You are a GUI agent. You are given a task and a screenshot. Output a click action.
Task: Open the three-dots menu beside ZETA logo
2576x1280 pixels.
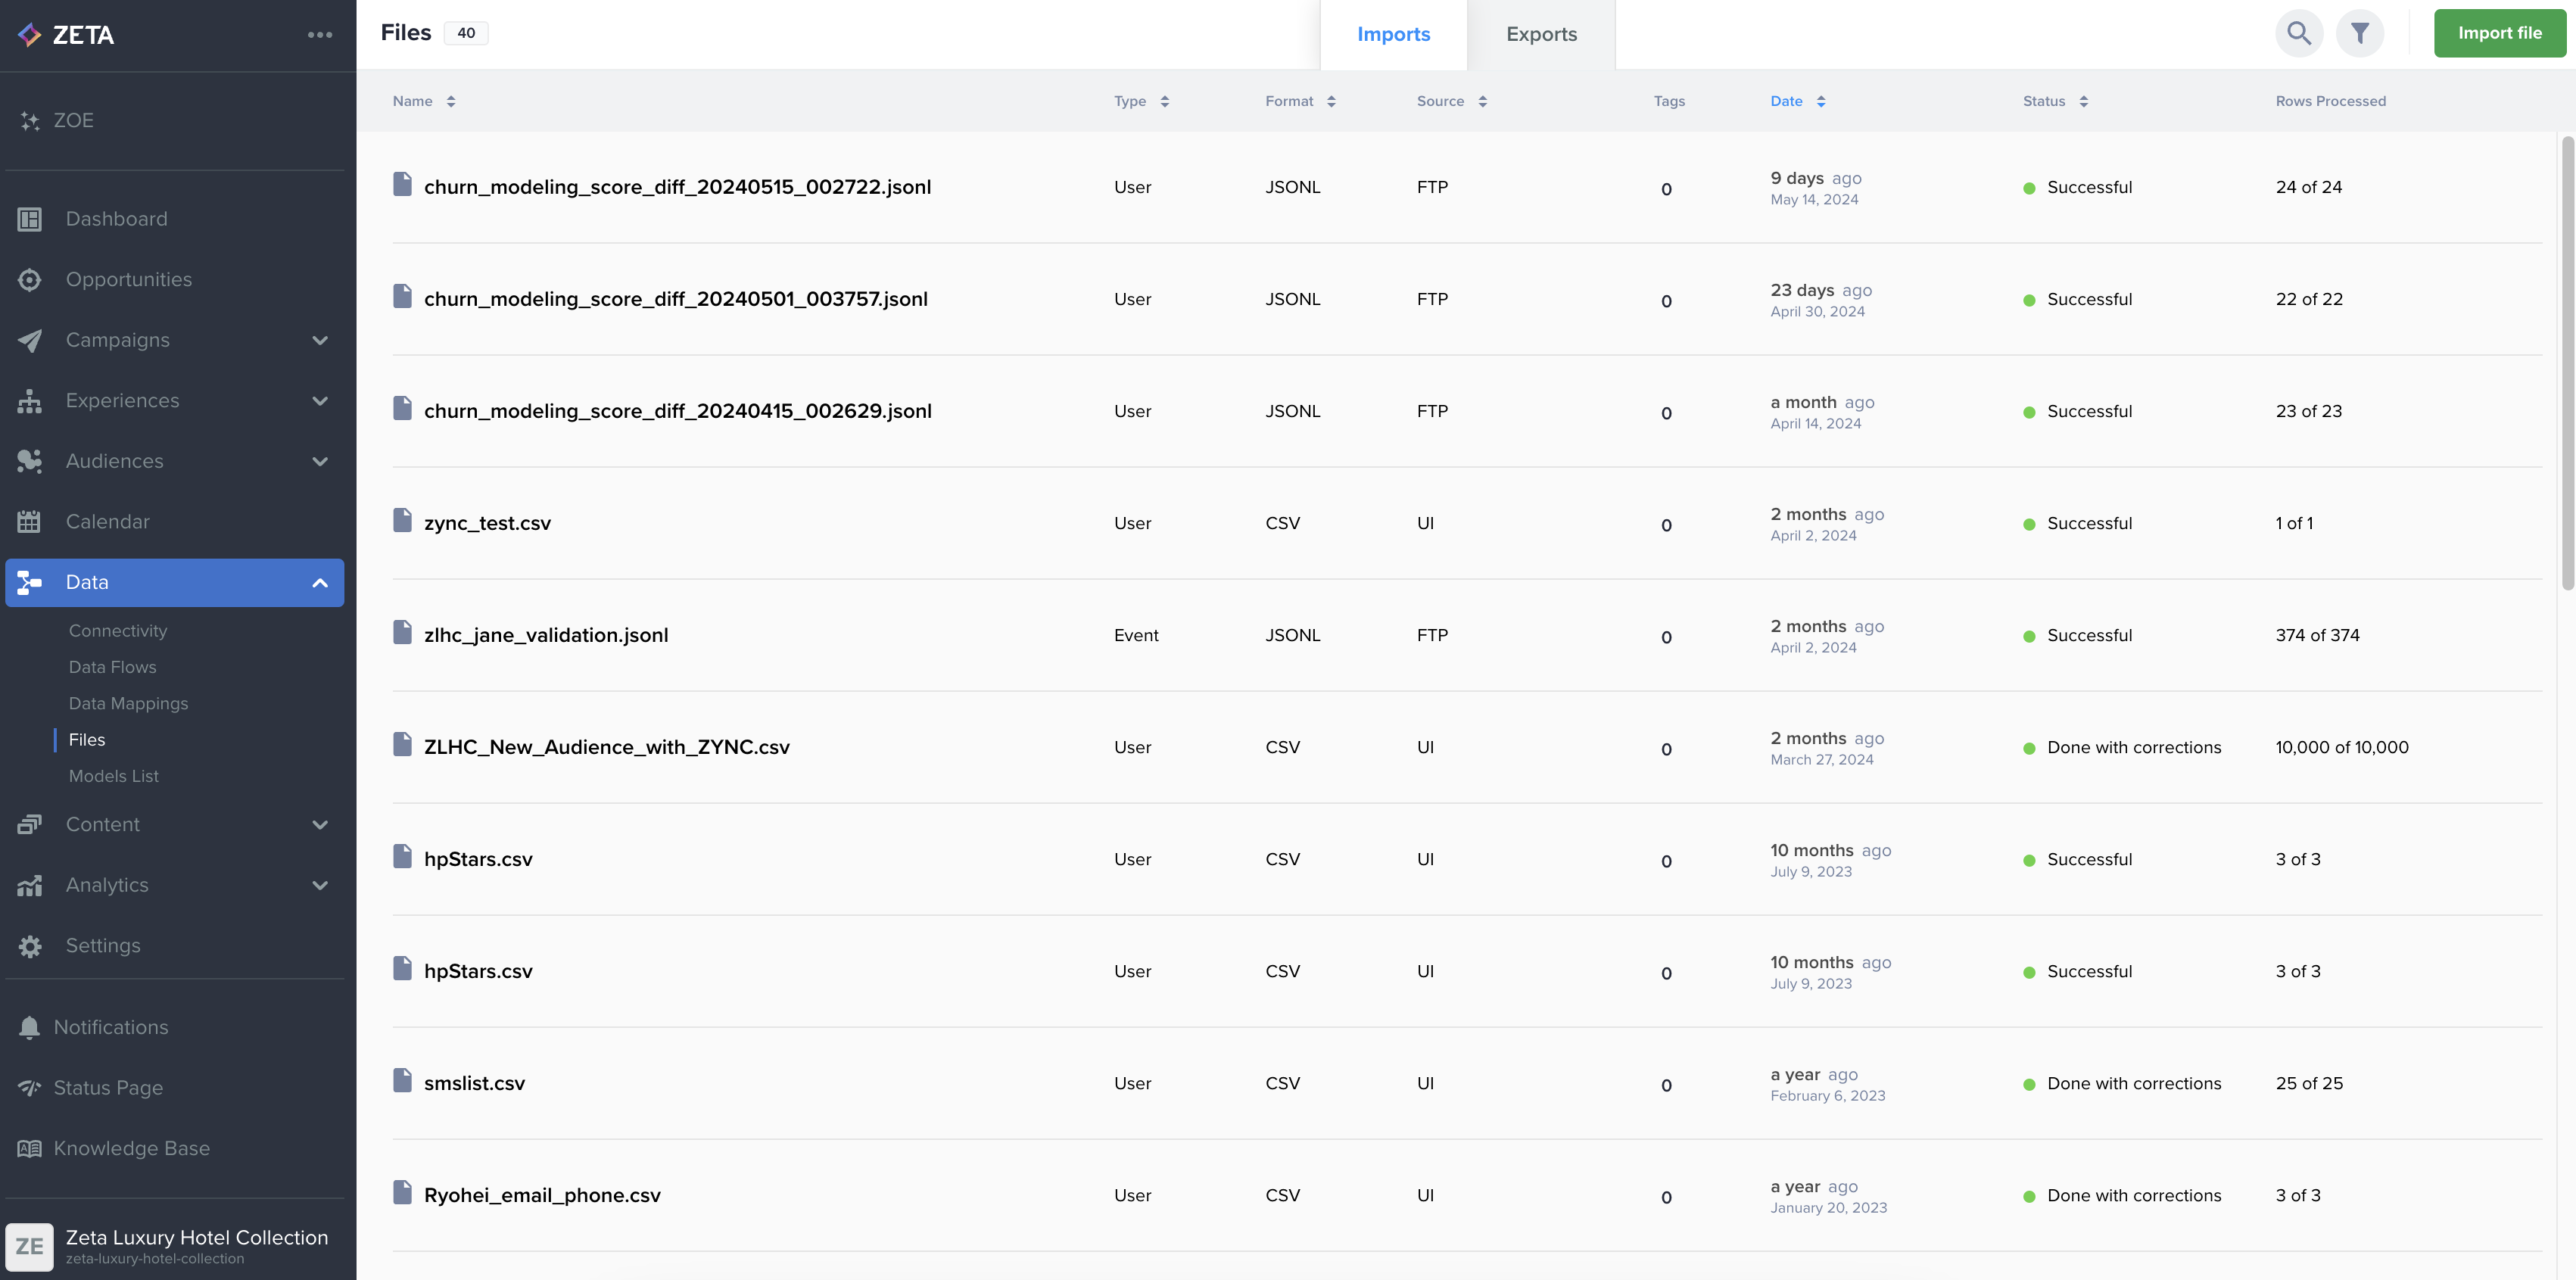click(320, 35)
